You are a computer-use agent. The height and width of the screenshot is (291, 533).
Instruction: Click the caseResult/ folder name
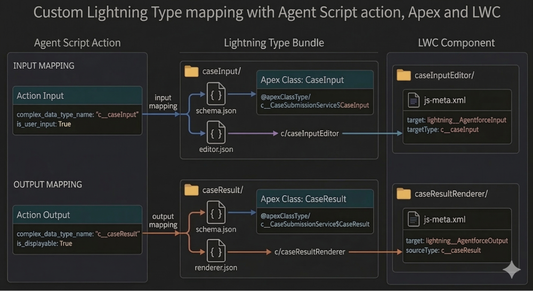pyautogui.click(x=223, y=190)
